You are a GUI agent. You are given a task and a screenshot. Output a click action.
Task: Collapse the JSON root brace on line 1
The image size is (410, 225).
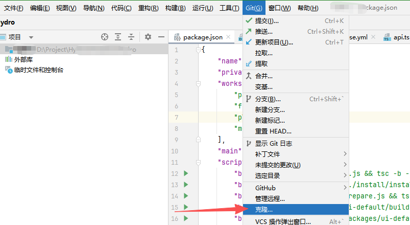(x=198, y=50)
